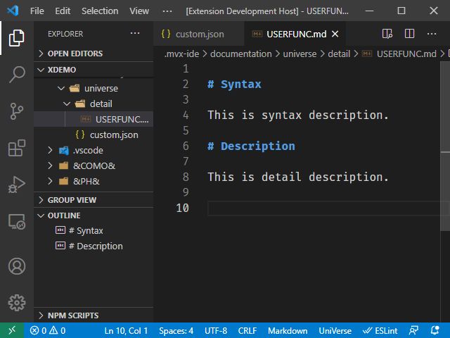Viewport: 450px width, 338px height.
Task: Open the feedback icon in status bar
Action: (413, 330)
